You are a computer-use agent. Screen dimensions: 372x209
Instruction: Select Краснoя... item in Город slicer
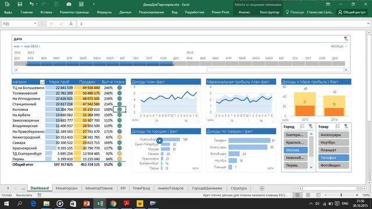[295, 142]
